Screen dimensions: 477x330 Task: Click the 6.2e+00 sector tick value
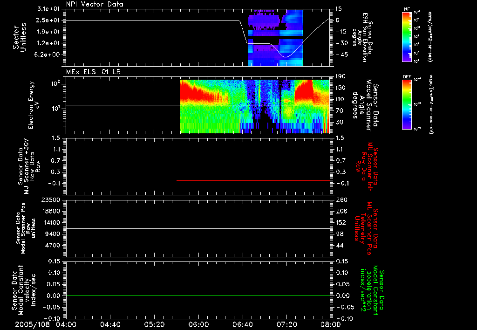coord(48,55)
